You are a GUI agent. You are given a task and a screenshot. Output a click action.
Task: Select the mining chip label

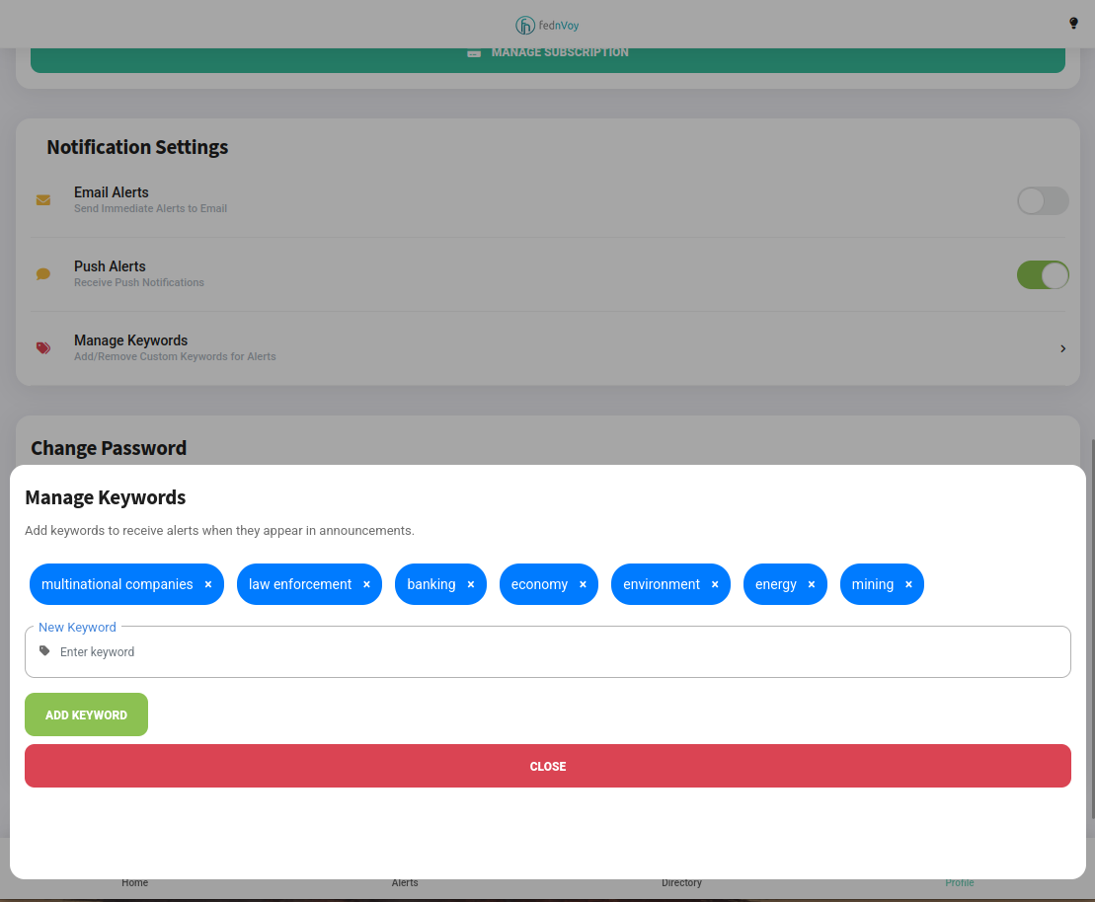click(x=873, y=584)
